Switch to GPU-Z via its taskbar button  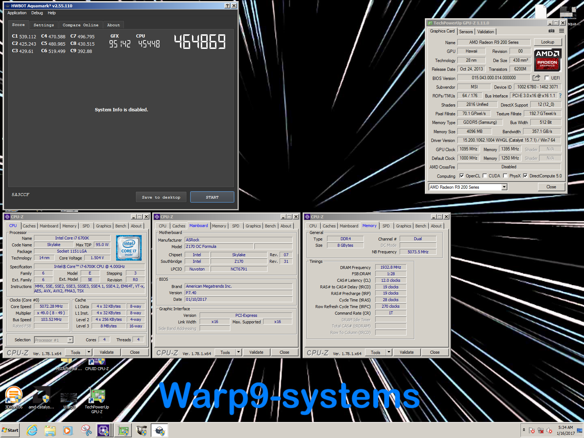[x=123, y=431]
